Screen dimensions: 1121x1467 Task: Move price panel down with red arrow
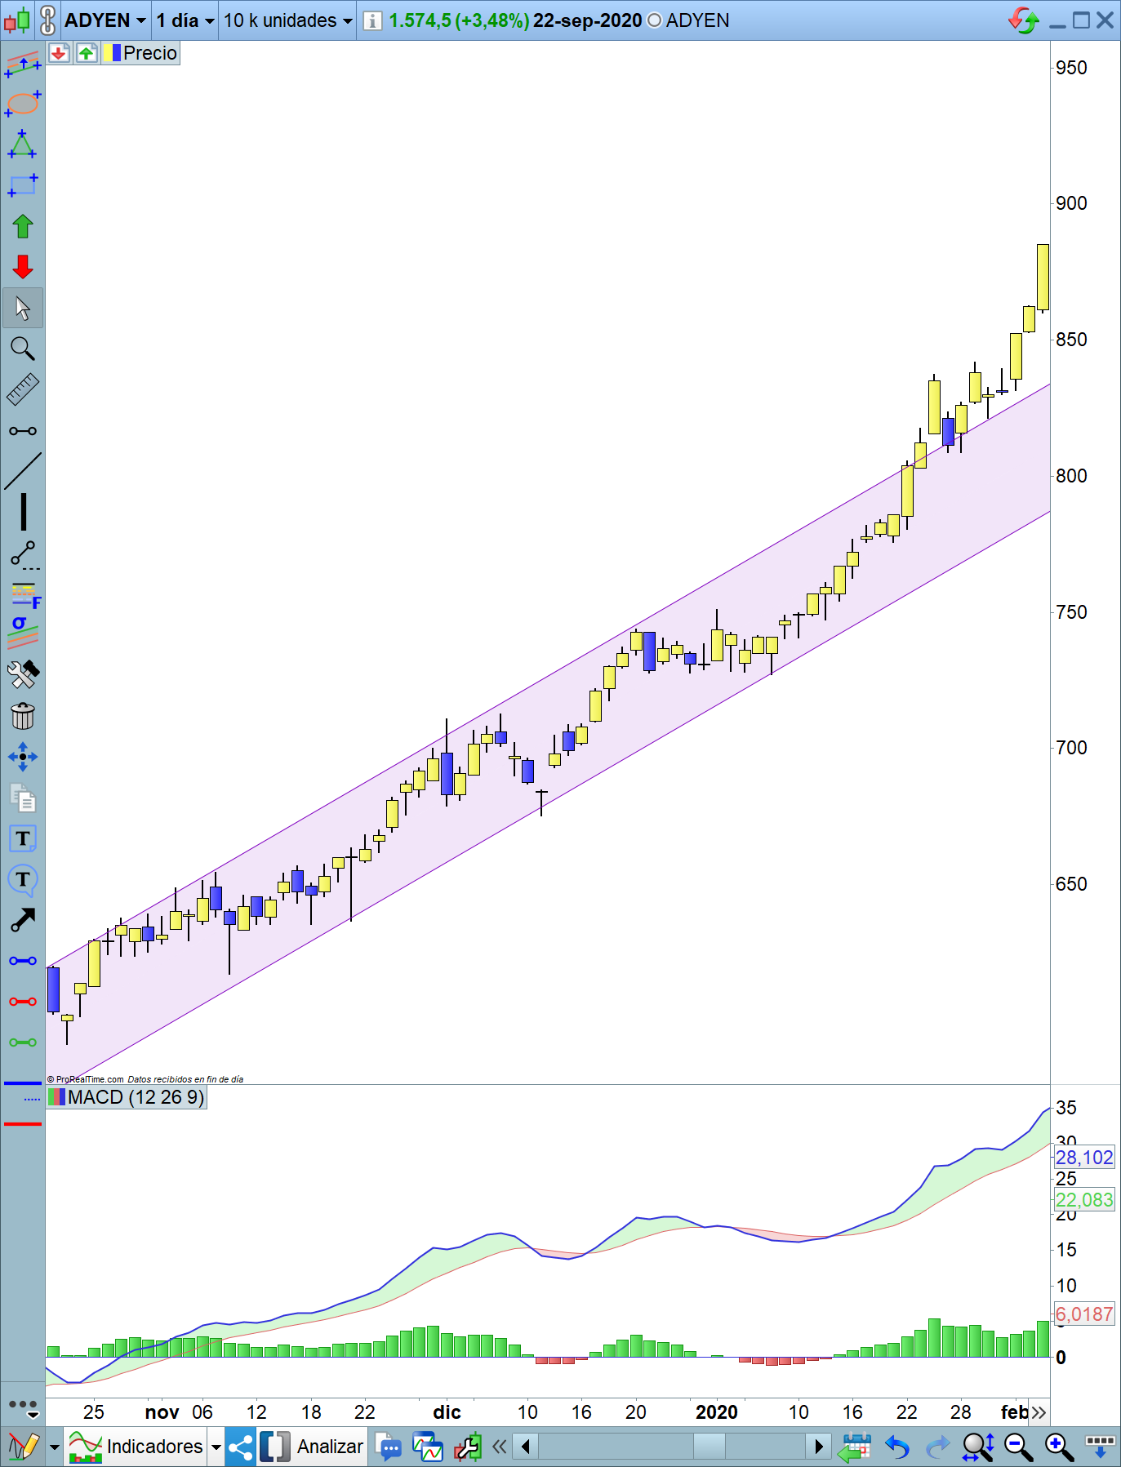point(59,53)
